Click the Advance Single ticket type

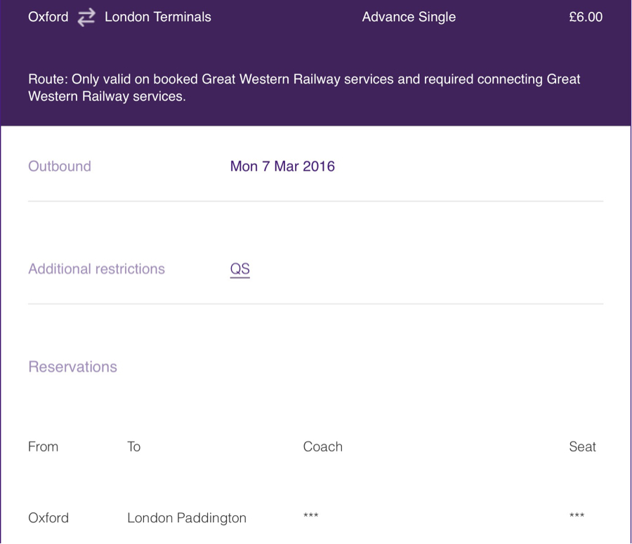[x=409, y=17]
